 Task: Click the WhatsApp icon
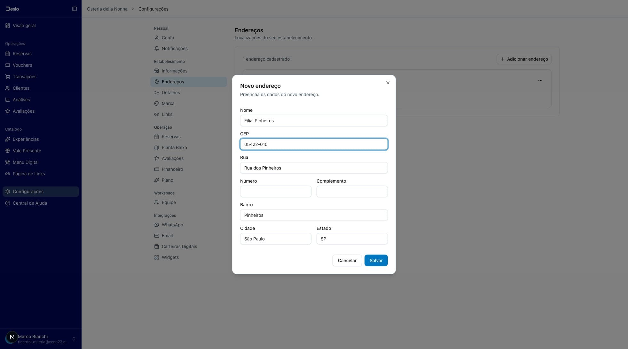[x=157, y=225]
